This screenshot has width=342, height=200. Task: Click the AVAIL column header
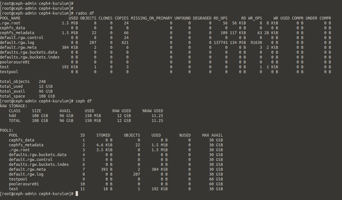coord(65,111)
